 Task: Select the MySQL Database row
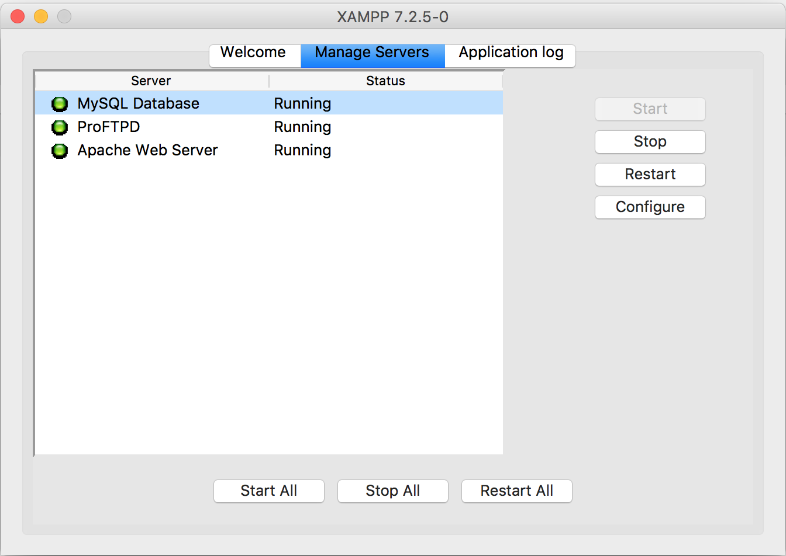[x=269, y=103]
